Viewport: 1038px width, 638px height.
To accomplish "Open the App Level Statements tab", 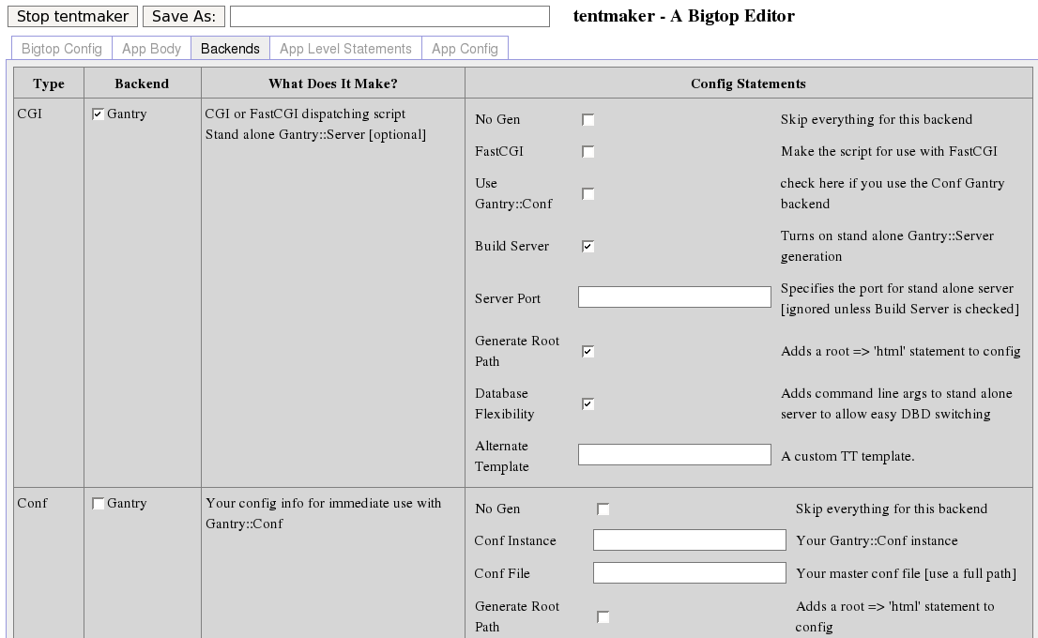I will [345, 48].
